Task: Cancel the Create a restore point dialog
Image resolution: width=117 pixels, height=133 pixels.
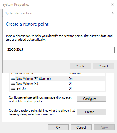Action: (x=103, y=66)
